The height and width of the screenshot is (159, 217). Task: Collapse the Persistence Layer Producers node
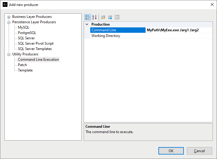[x=9, y=22]
